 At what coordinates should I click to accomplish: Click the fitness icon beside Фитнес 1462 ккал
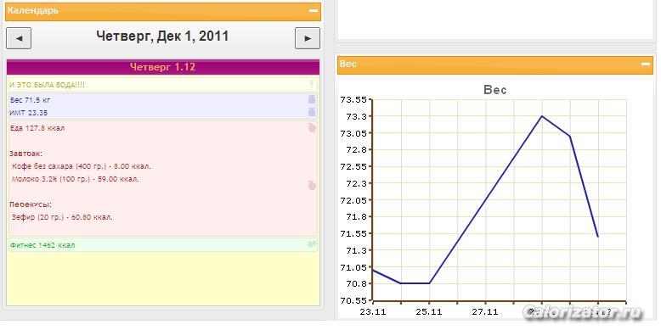[x=312, y=244]
